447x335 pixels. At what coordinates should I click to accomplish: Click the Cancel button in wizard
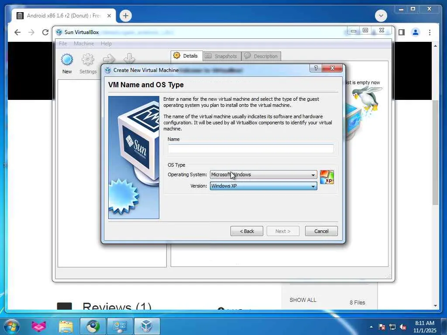pos(321,231)
